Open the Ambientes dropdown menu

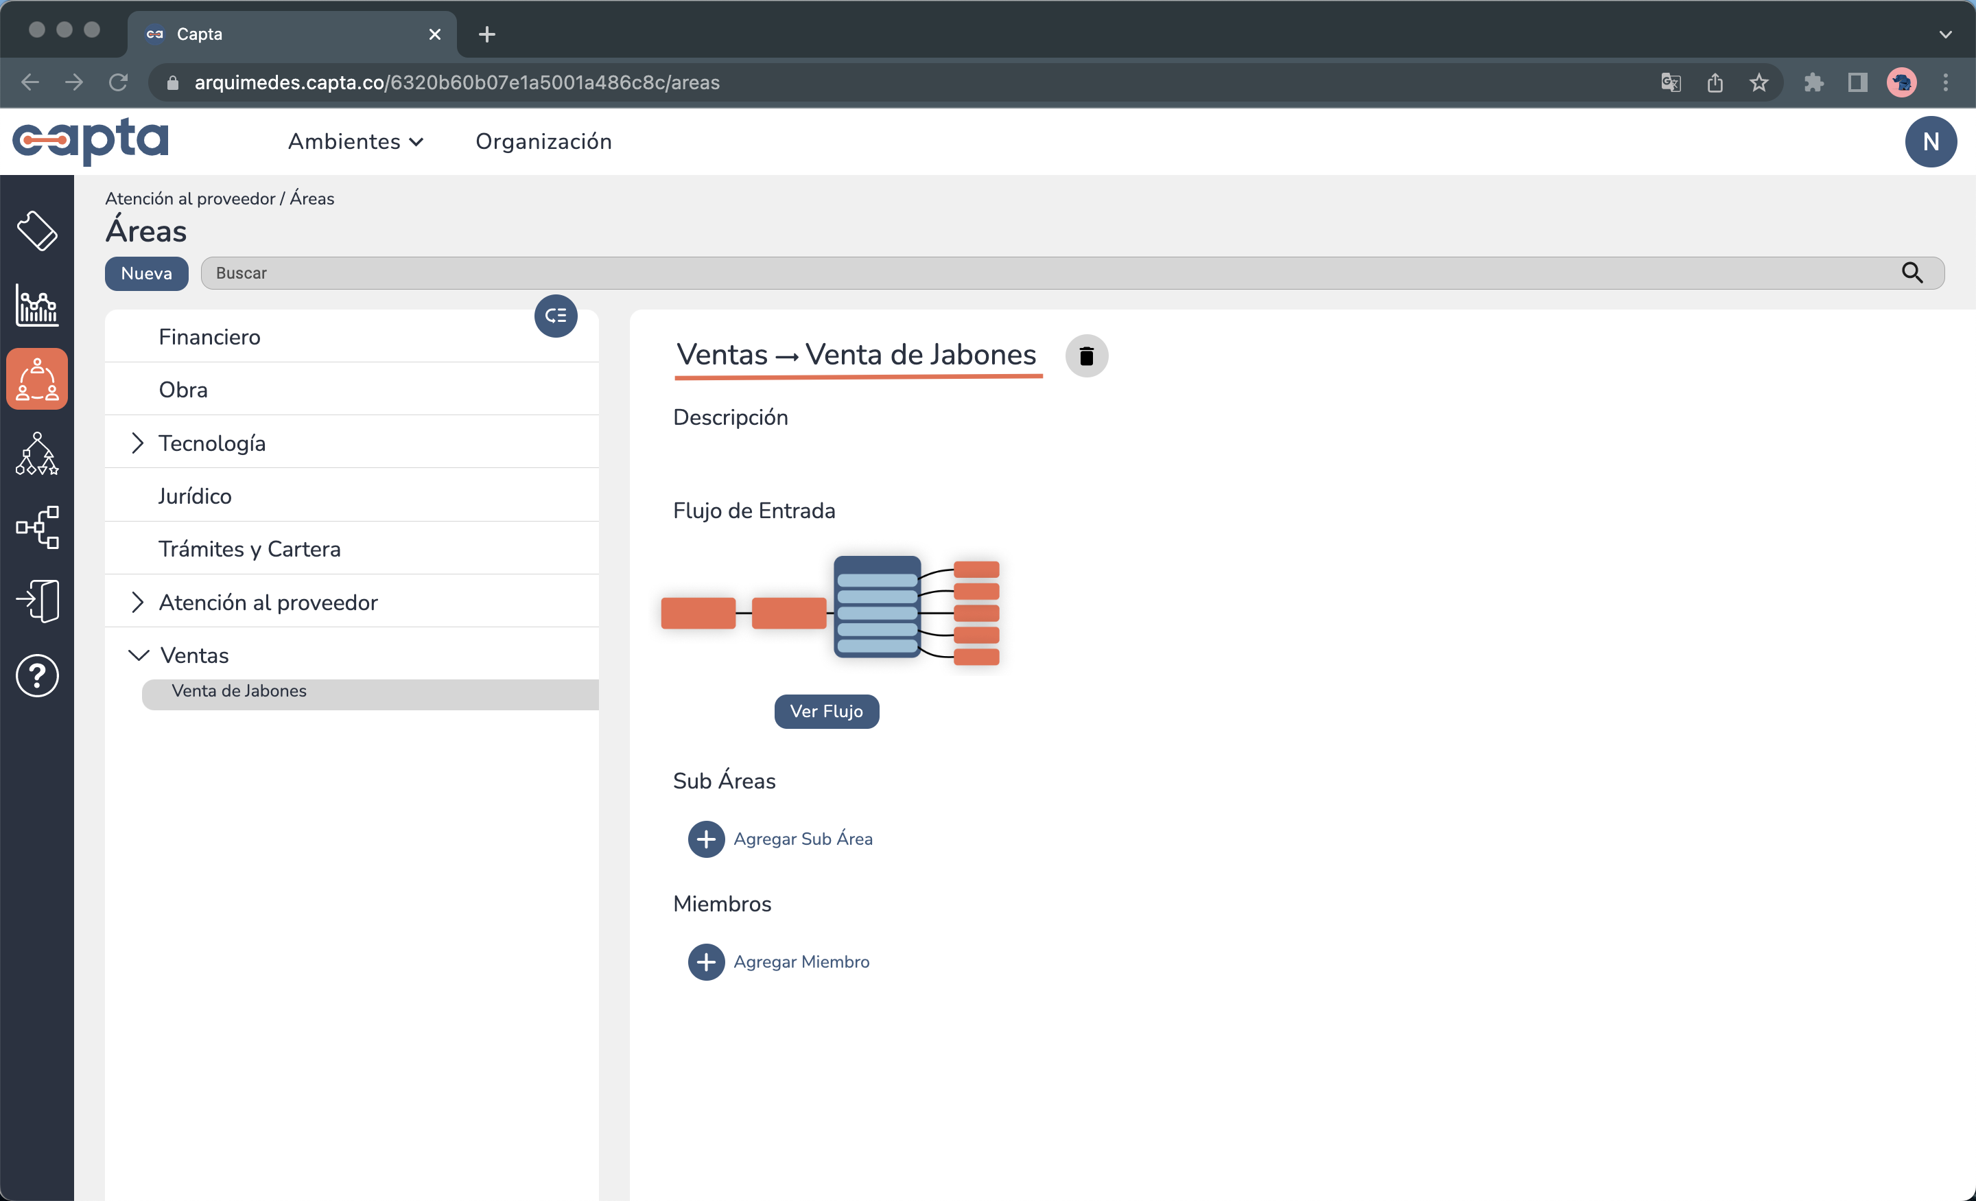tap(355, 141)
